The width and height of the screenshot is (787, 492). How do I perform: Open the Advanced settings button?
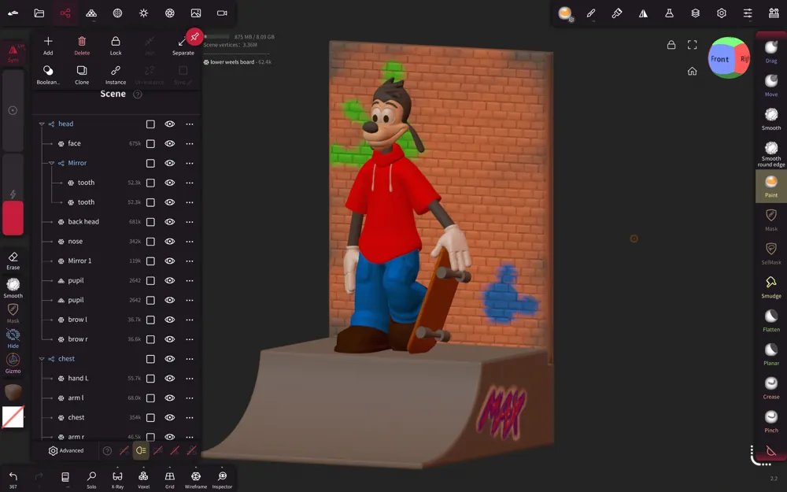pos(66,451)
